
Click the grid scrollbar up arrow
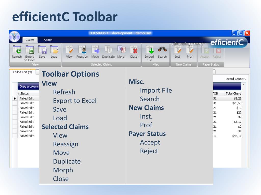pos(243,85)
